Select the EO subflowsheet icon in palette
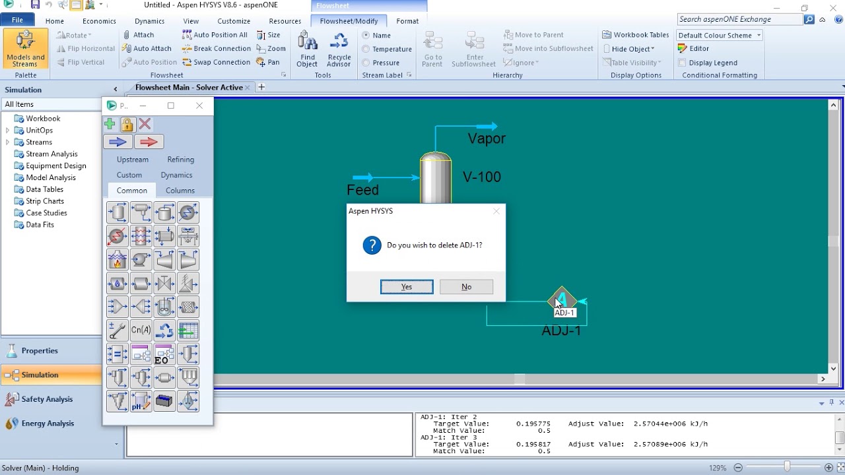Image resolution: width=845 pixels, height=475 pixels. [165, 354]
